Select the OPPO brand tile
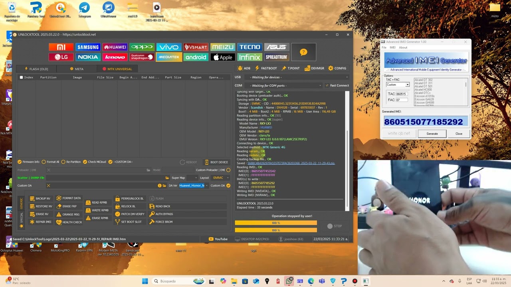The height and width of the screenshot is (287, 511). click(142, 47)
